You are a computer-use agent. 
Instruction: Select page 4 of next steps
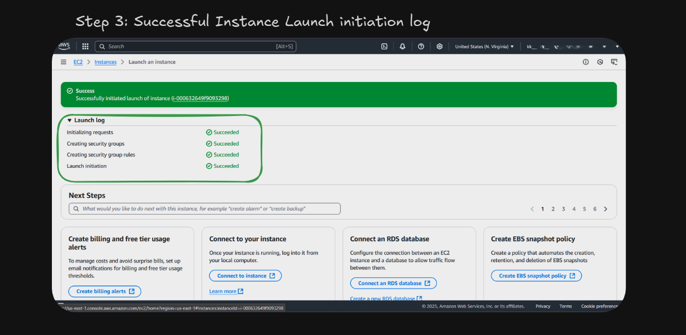click(574, 209)
